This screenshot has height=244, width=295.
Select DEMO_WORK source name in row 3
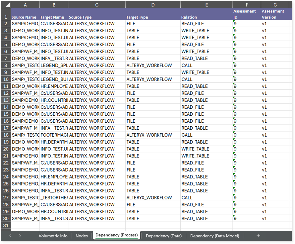25,31
